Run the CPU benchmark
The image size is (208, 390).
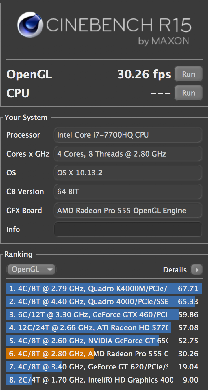click(188, 93)
